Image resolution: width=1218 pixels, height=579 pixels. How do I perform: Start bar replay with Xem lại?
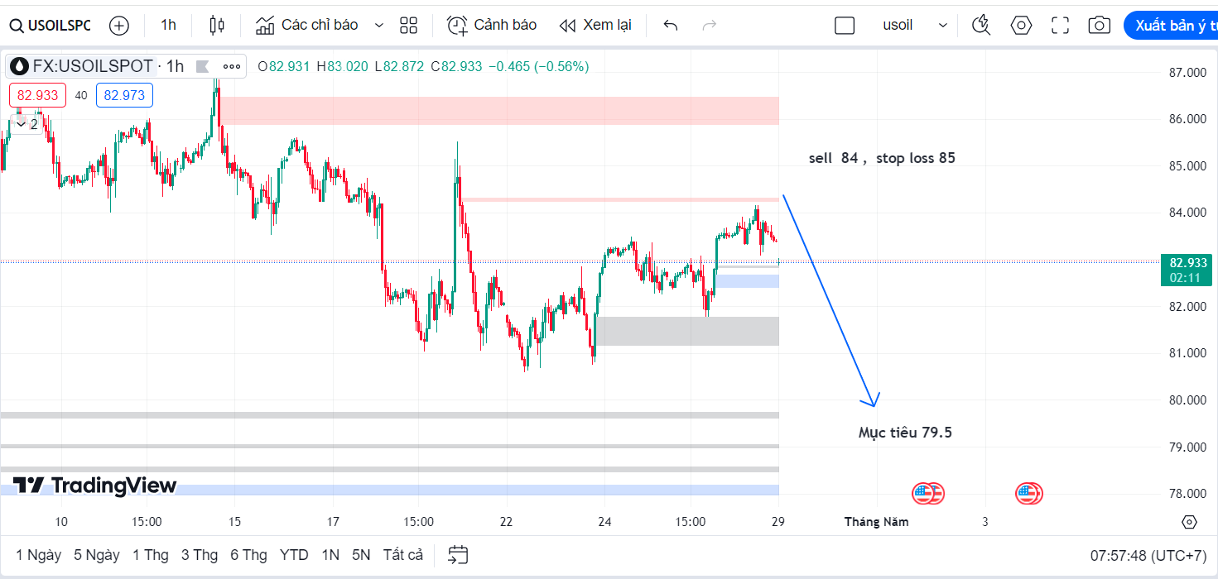(x=595, y=26)
